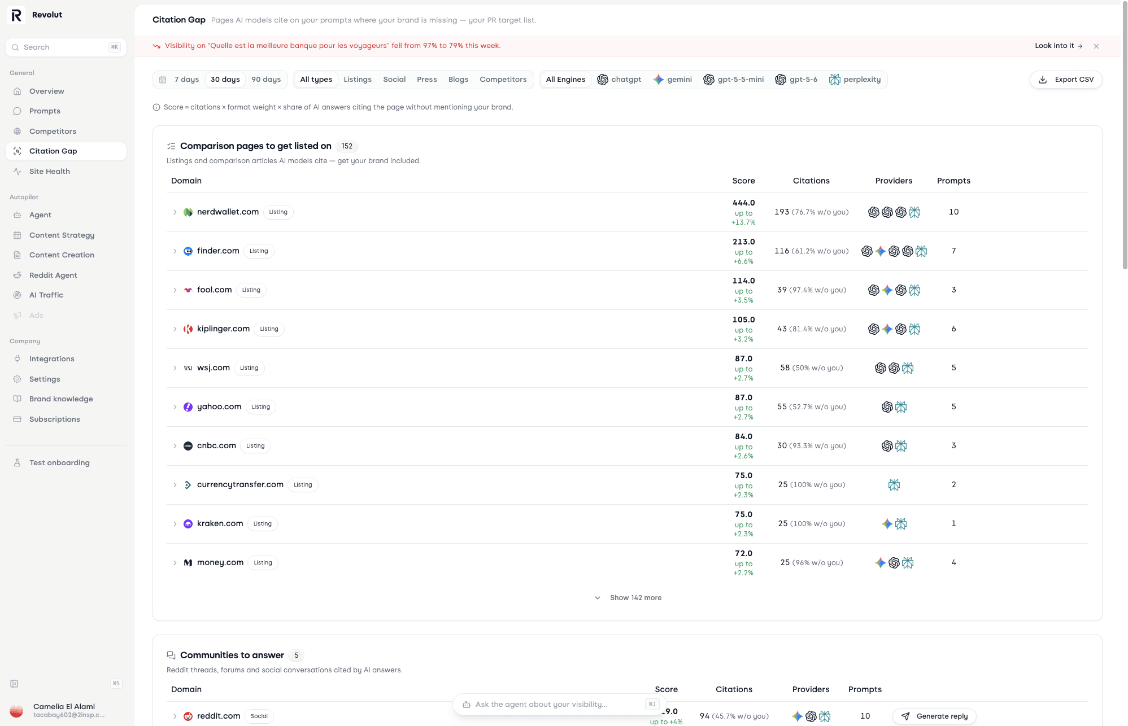Open Brand knowledge book icon
The image size is (1128, 726).
(x=18, y=399)
